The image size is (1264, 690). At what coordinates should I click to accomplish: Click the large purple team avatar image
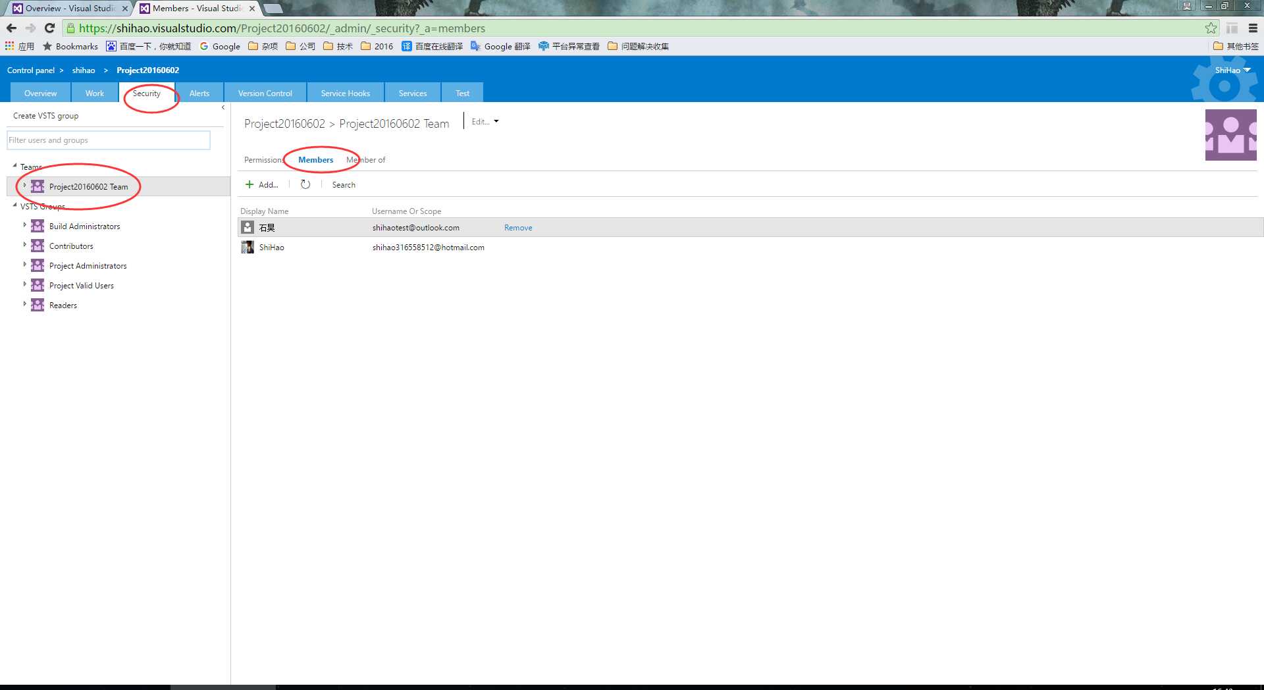point(1230,135)
